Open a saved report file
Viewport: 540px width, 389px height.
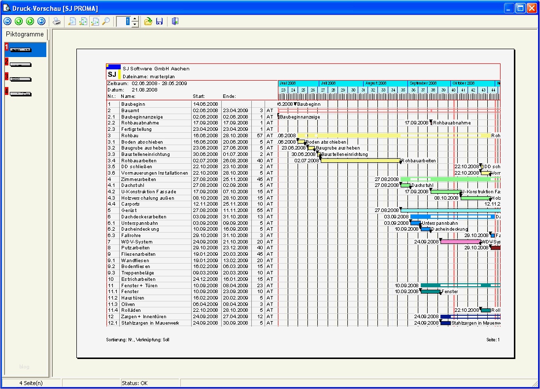tap(149, 21)
